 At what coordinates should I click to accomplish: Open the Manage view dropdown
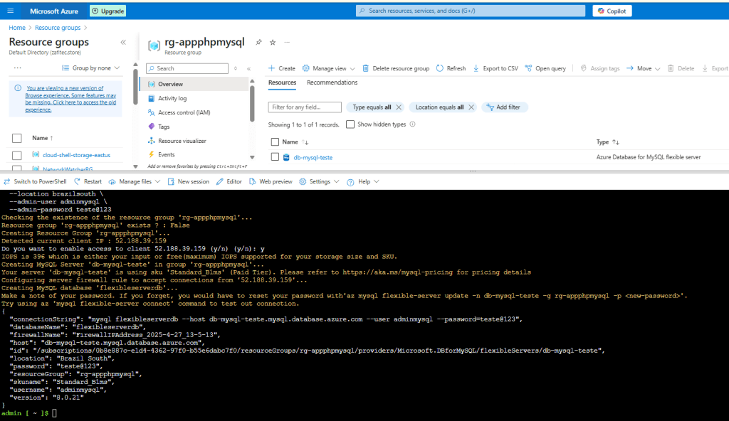pos(328,68)
